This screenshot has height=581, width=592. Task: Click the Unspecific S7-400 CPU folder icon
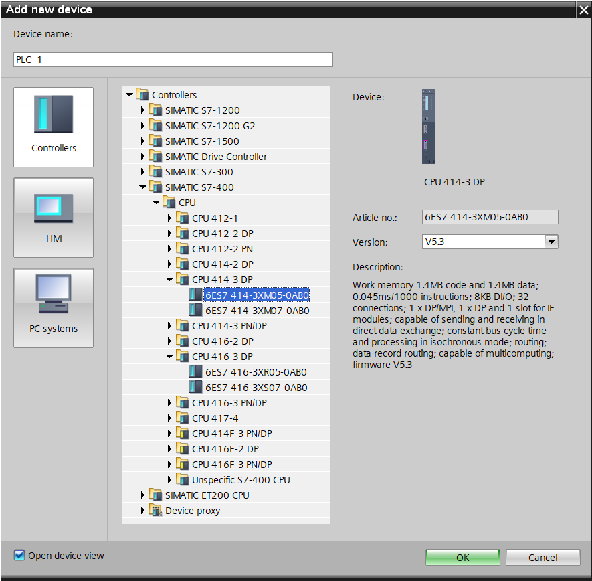pyautogui.click(x=183, y=479)
